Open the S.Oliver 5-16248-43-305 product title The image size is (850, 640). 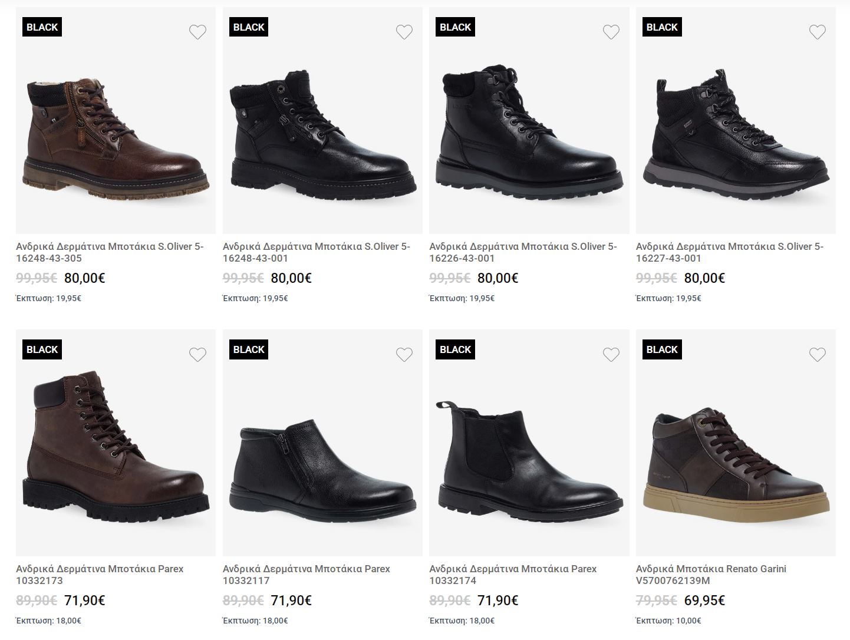[x=110, y=252]
